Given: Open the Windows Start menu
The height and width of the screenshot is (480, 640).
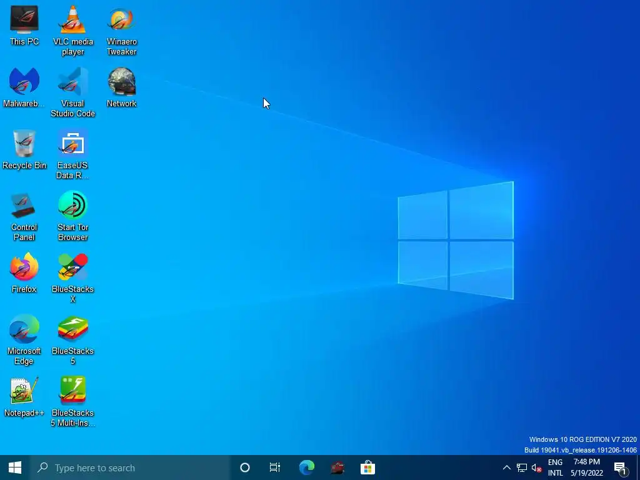Looking at the screenshot, I should click(15, 467).
